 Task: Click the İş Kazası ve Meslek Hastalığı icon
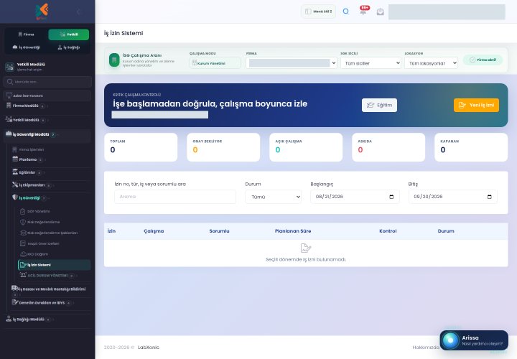tap(15, 289)
